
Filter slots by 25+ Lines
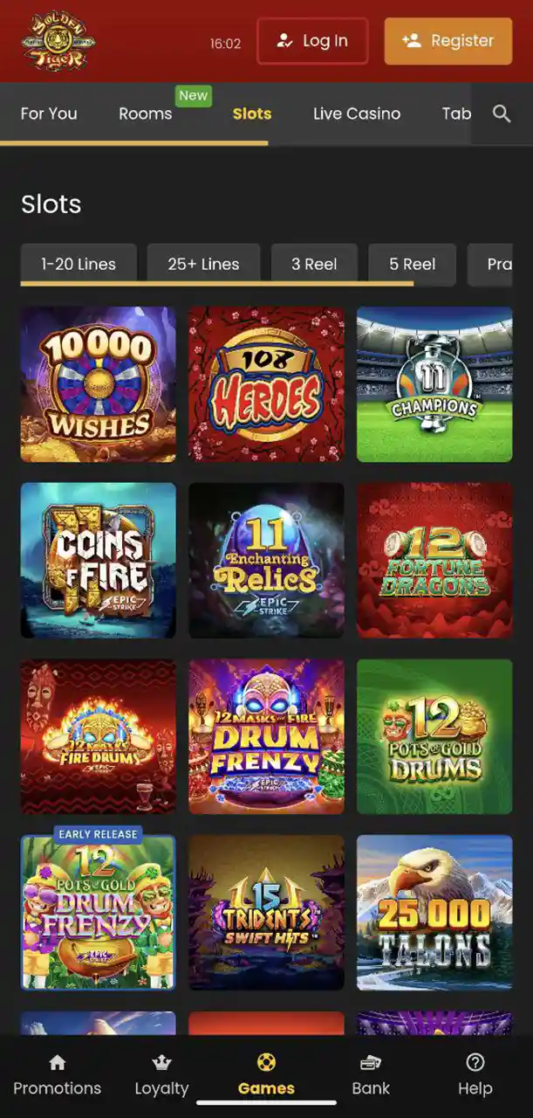[203, 264]
